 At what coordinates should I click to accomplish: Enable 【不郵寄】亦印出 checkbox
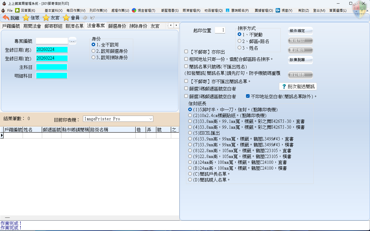tap(186, 52)
